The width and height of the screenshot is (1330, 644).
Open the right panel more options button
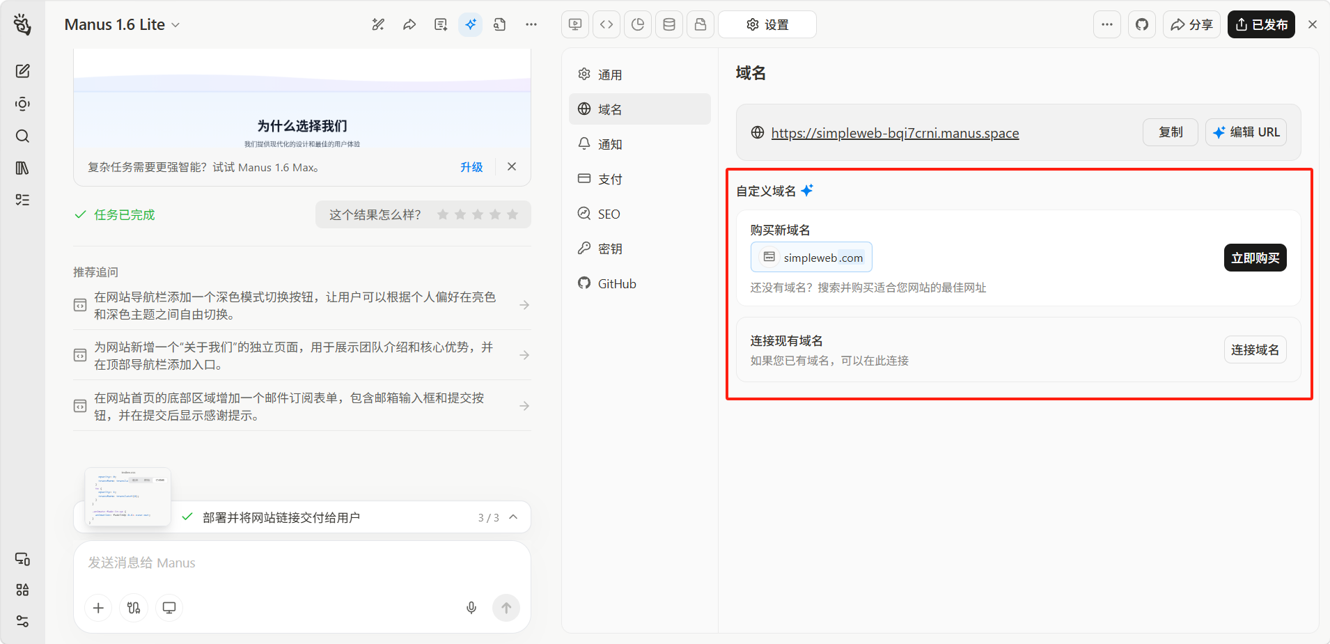point(1107,24)
